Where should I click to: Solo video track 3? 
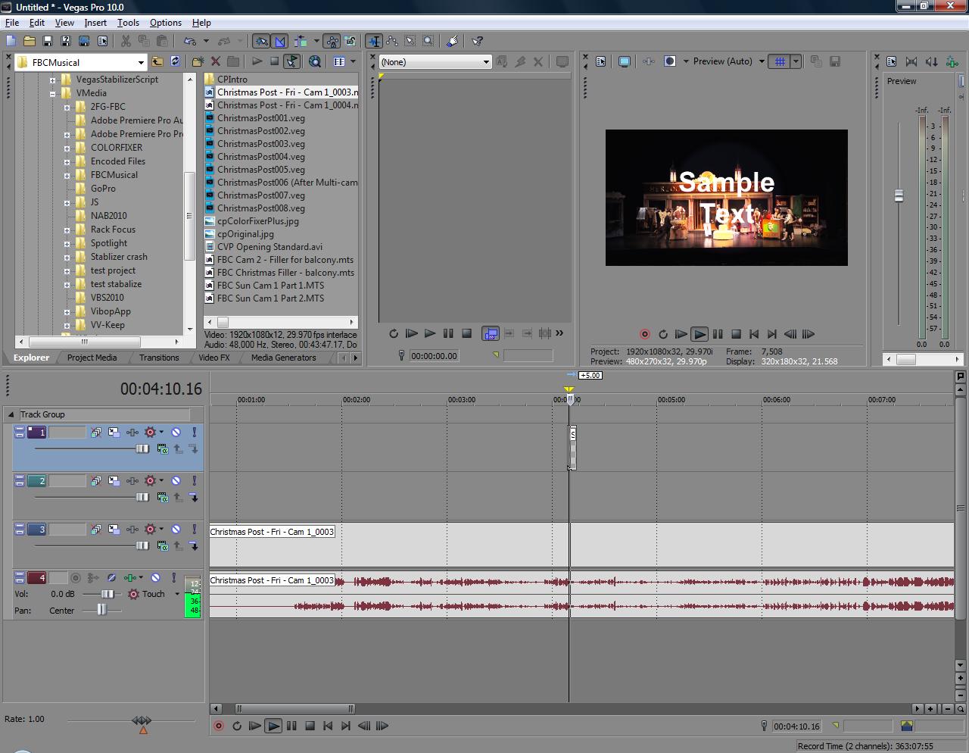click(x=194, y=530)
